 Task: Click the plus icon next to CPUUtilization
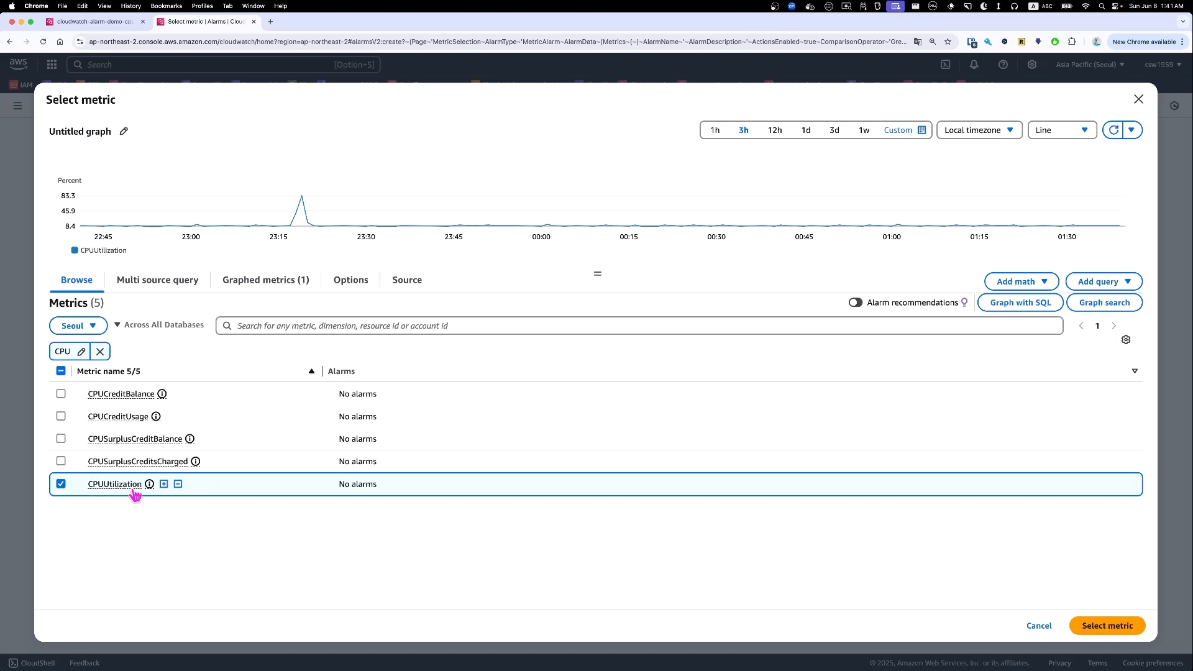click(164, 484)
